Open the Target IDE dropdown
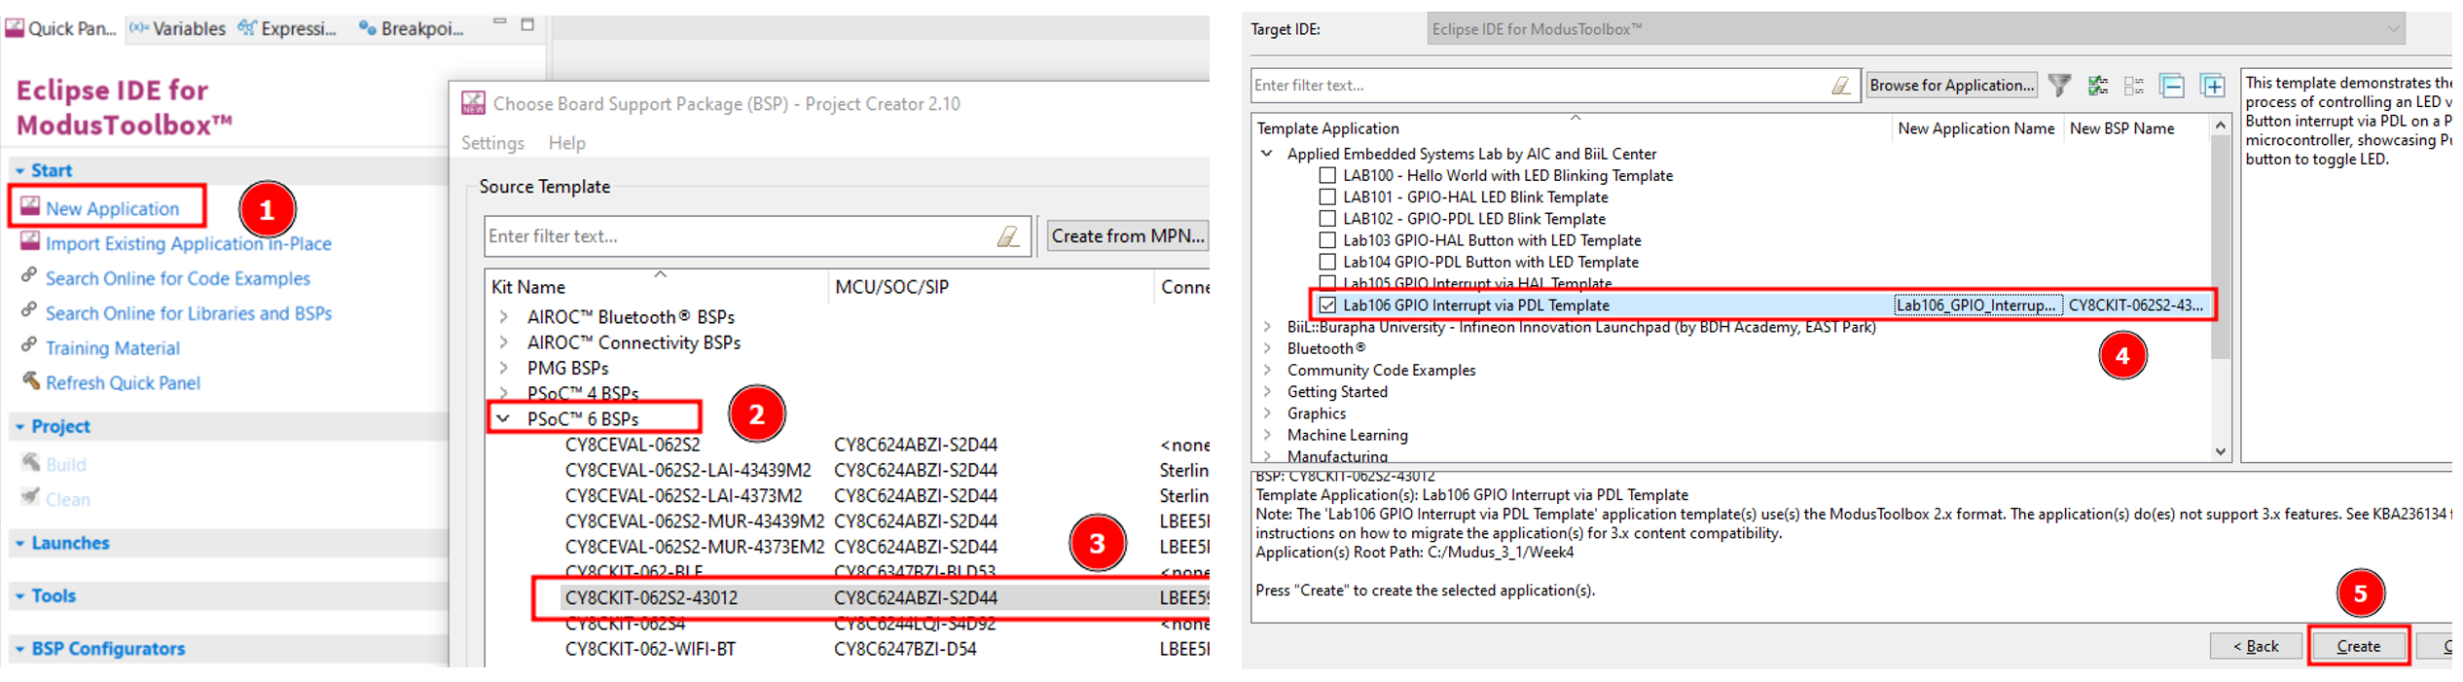The width and height of the screenshot is (2463, 682). point(2393,29)
